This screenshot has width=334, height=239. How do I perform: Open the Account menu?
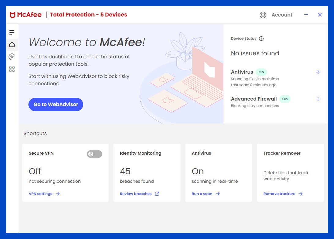tap(282, 15)
